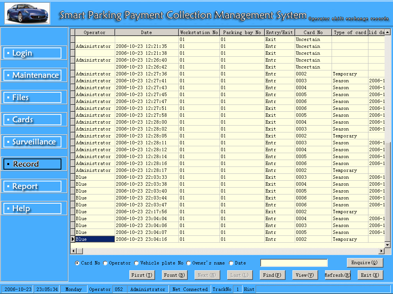This screenshot has height=294, width=393.
Task: Click the Refresh(R) button
Action: pyautogui.click(x=337, y=275)
